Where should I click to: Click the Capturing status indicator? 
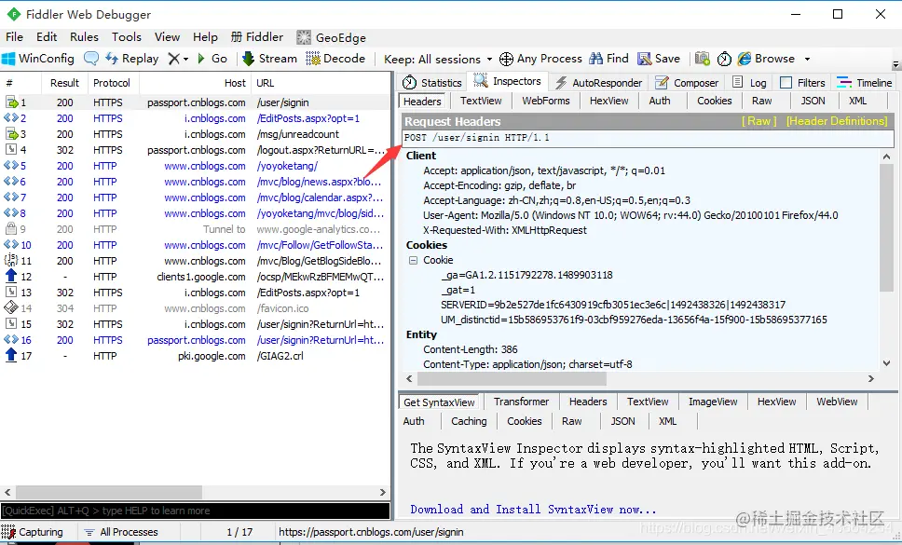point(33,532)
